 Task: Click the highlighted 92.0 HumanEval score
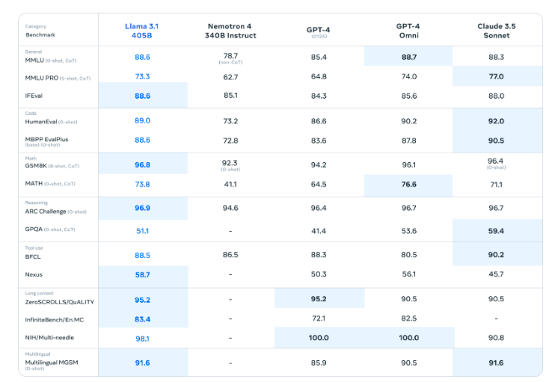click(x=497, y=120)
